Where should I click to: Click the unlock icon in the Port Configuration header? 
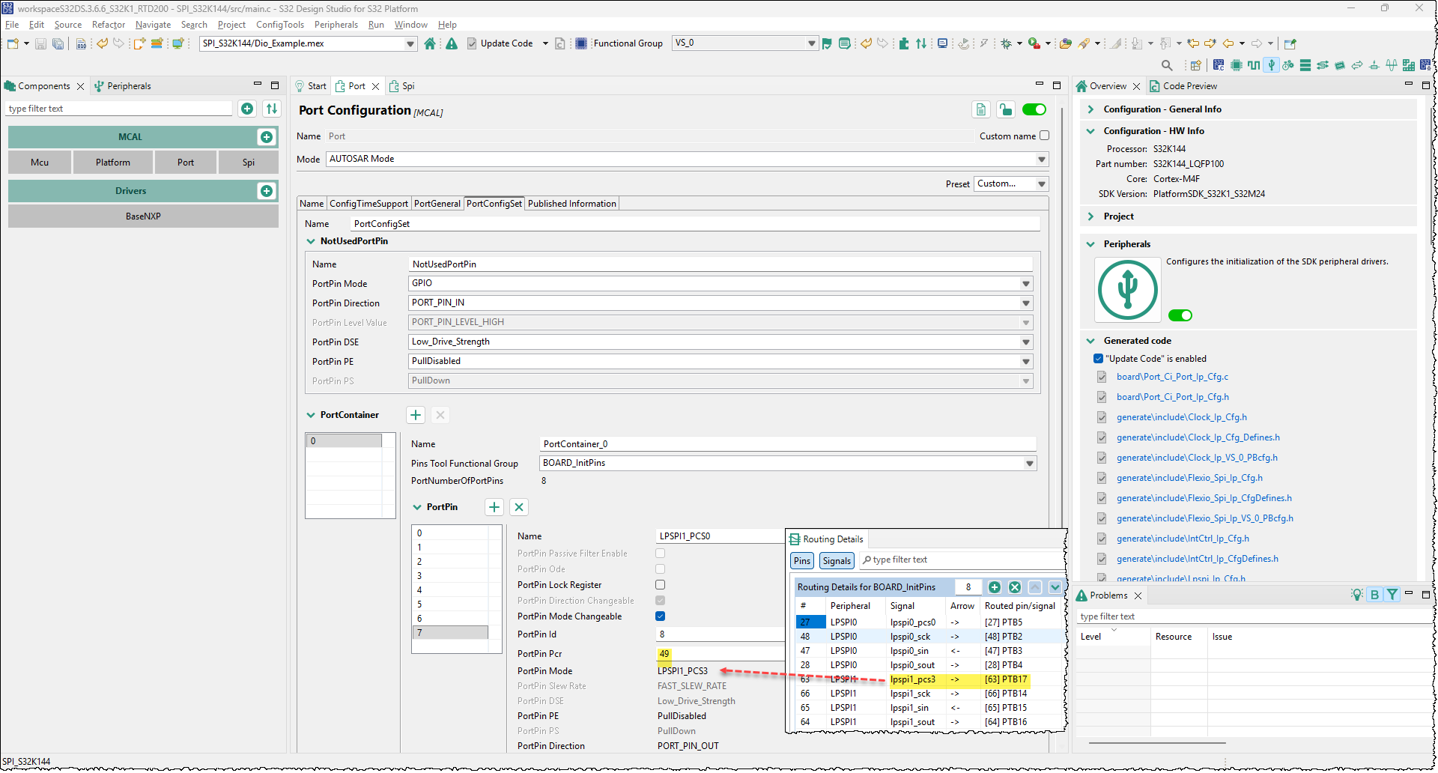[1006, 110]
